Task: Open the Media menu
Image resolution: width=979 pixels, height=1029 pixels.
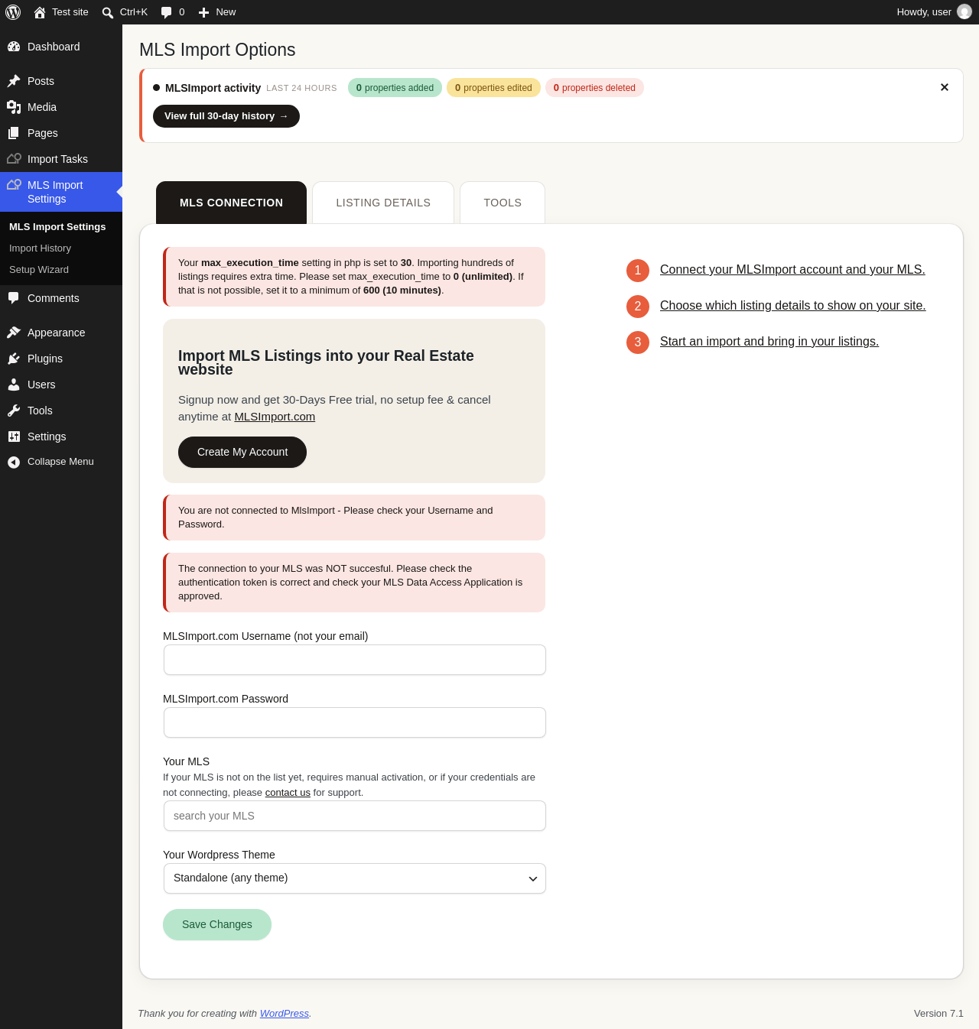Action: point(61,107)
